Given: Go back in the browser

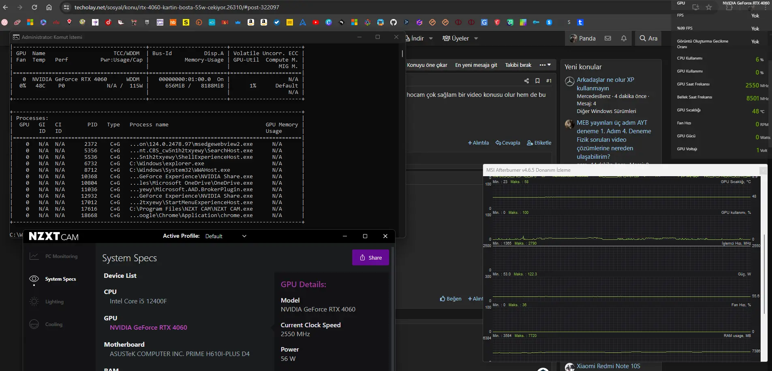Looking at the screenshot, I should [x=6, y=7].
